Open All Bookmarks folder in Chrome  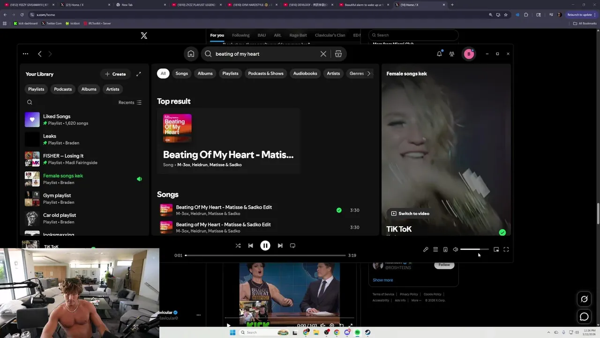point(585,23)
